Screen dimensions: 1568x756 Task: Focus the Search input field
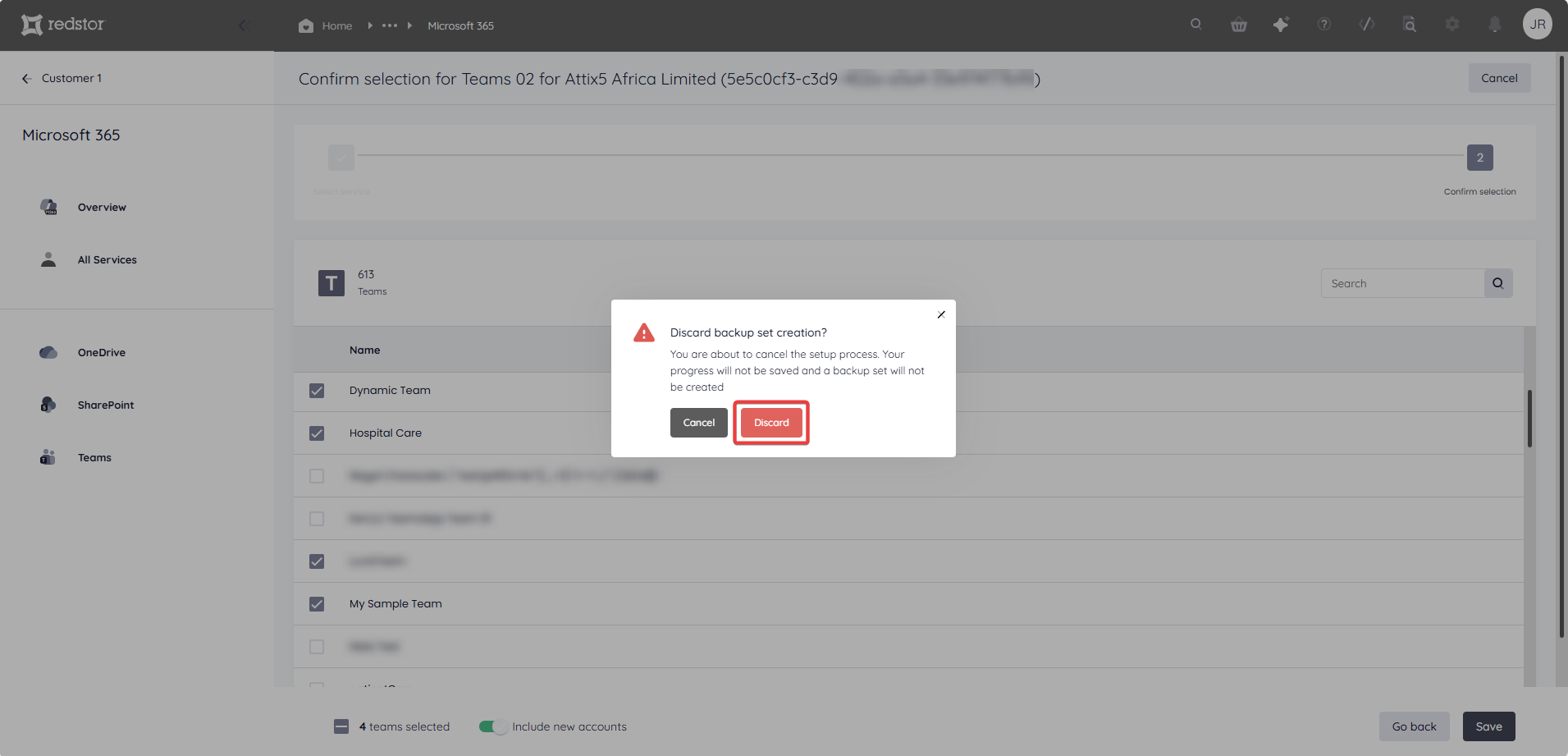click(1402, 283)
